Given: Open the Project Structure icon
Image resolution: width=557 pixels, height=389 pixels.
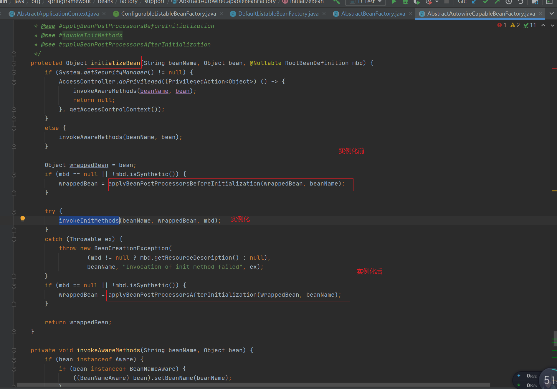Looking at the screenshot, I should (535, 2).
